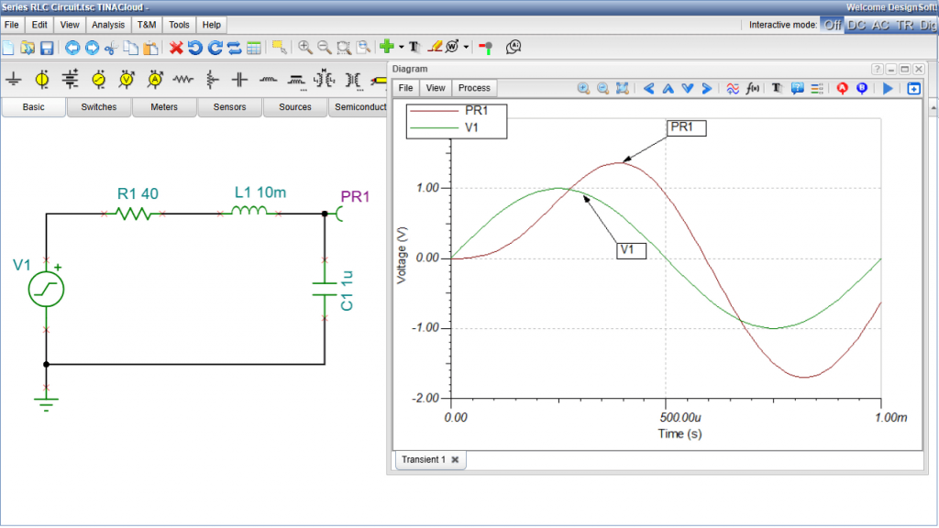Click red cursor A icon in Diagram toolbar

click(x=842, y=88)
